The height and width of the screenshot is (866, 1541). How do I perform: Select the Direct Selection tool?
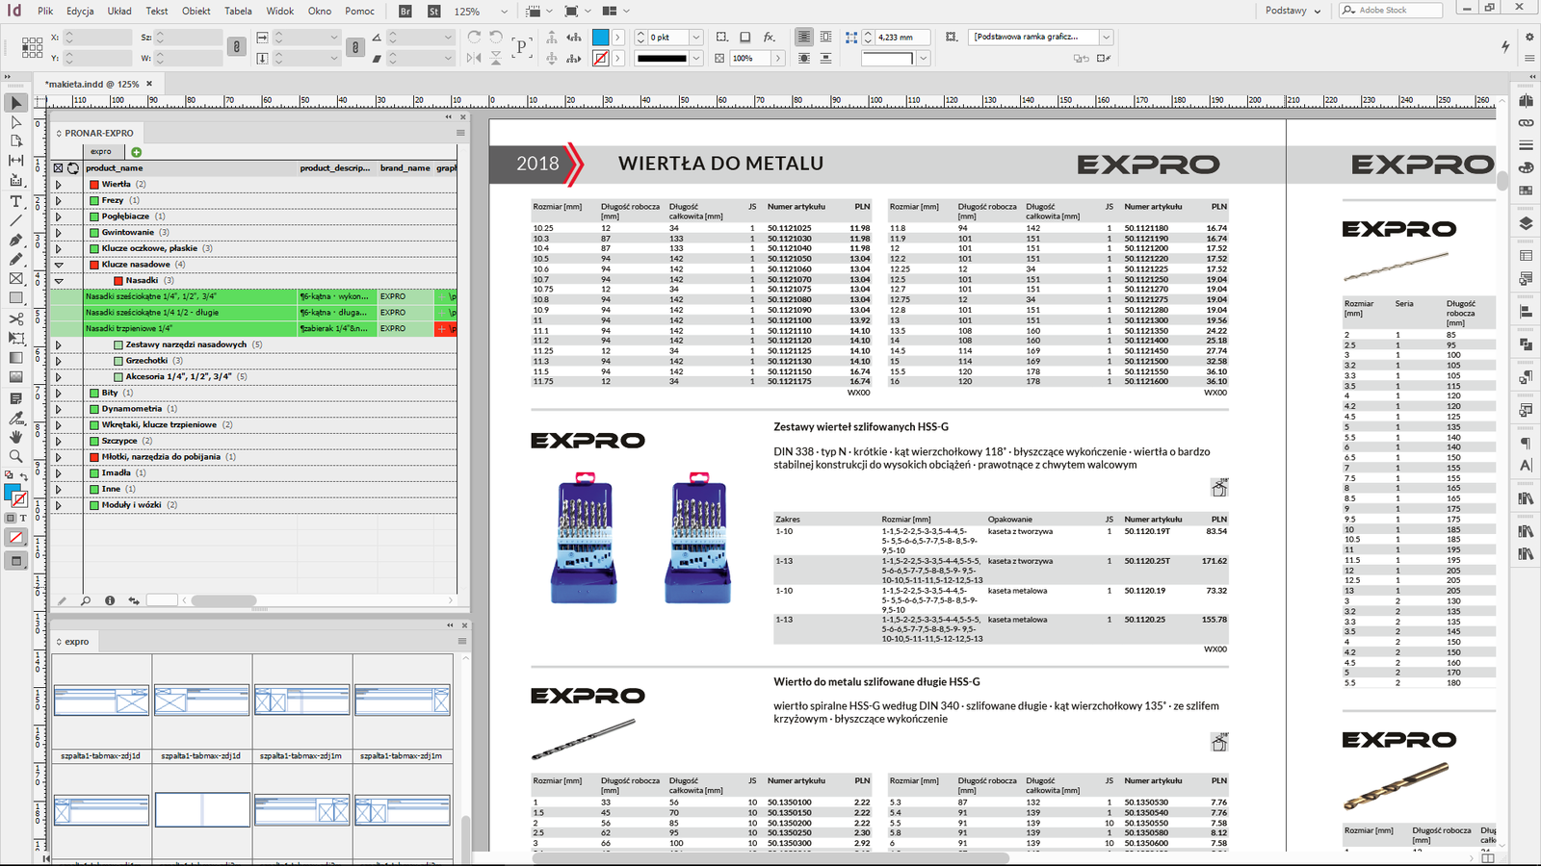tap(15, 122)
